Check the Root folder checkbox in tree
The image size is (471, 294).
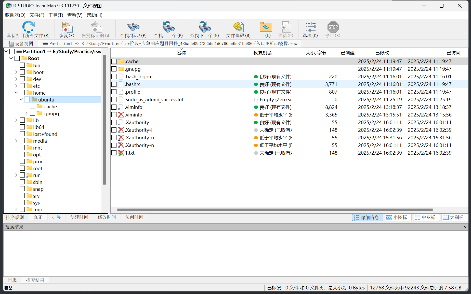click(17, 58)
